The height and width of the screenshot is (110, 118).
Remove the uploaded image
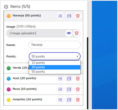77,33
